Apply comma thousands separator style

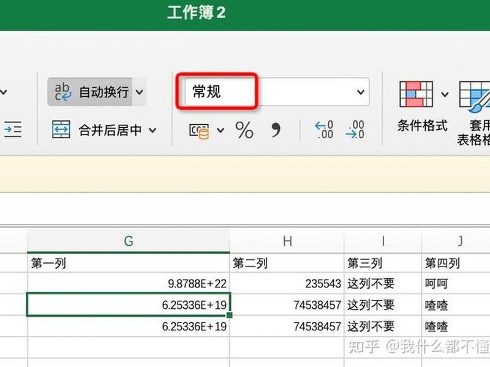point(276,129)
